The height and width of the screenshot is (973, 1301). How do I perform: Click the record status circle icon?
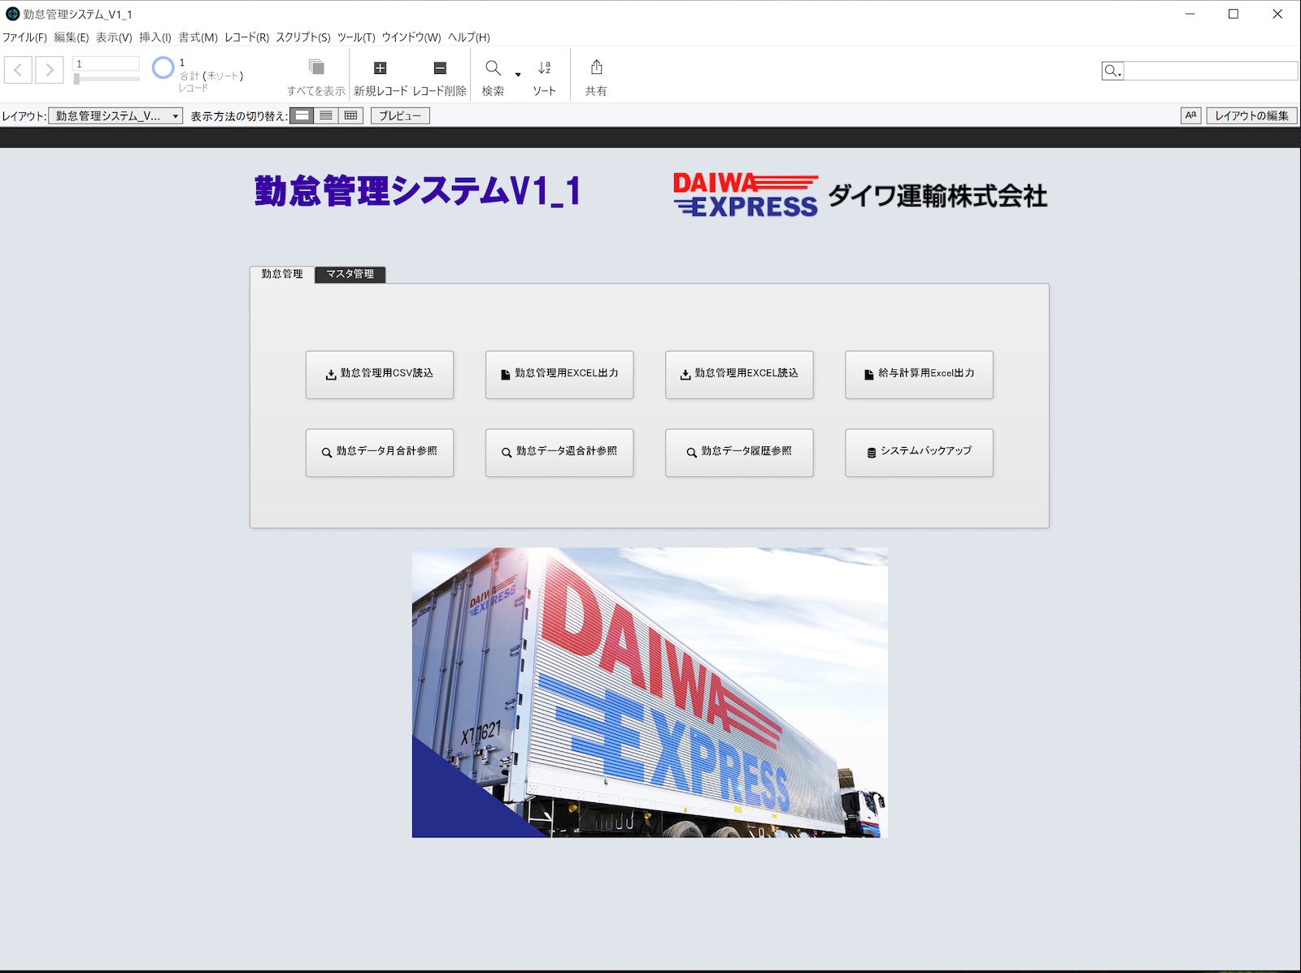coord(163,67)
